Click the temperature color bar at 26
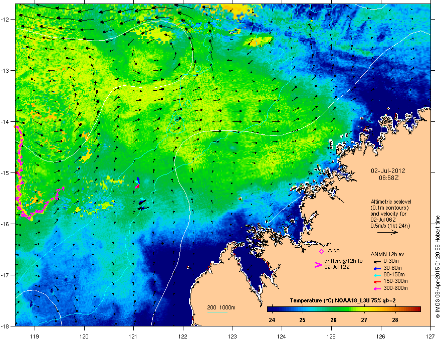The width and height of the screenshot is (441, 341). pyautogui.click(x=334, y=309)
